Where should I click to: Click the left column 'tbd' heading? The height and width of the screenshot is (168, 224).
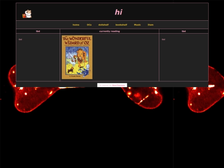38,31
